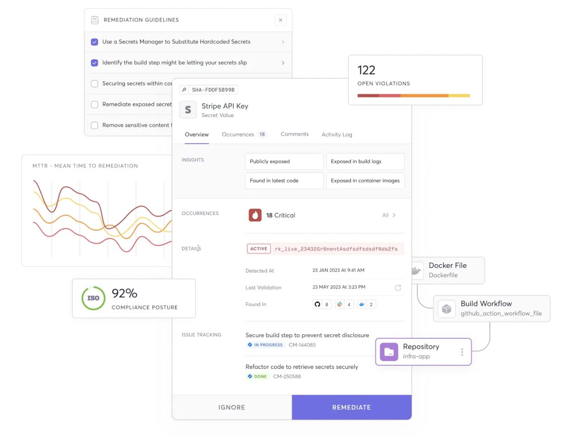Switch to the Overview tab
This screenshot has width=578, height=436.
click(197, 135)
